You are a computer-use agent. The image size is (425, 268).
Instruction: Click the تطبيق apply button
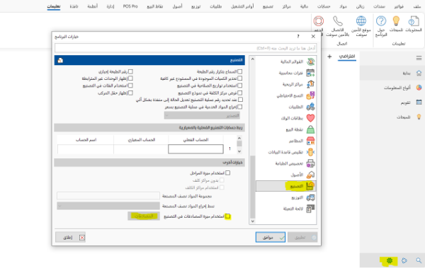[302, 238]
